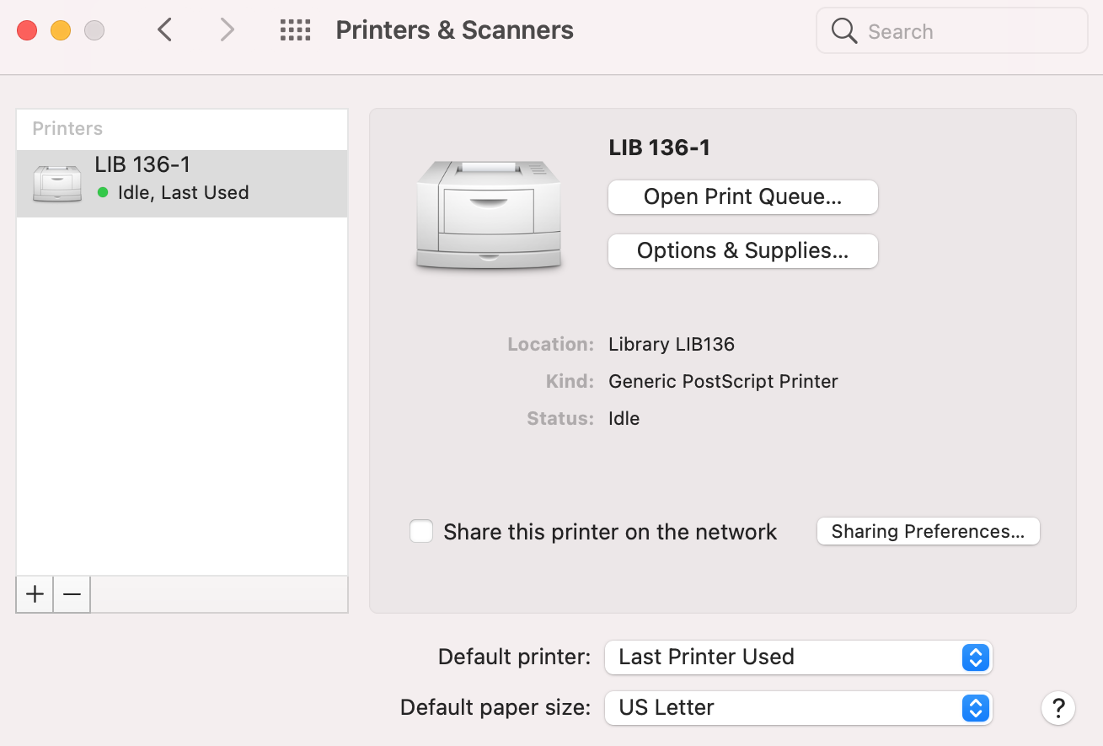Open Sharing Preferences
The width and height of the screenshot is (1103, 746).
[928, 531]
